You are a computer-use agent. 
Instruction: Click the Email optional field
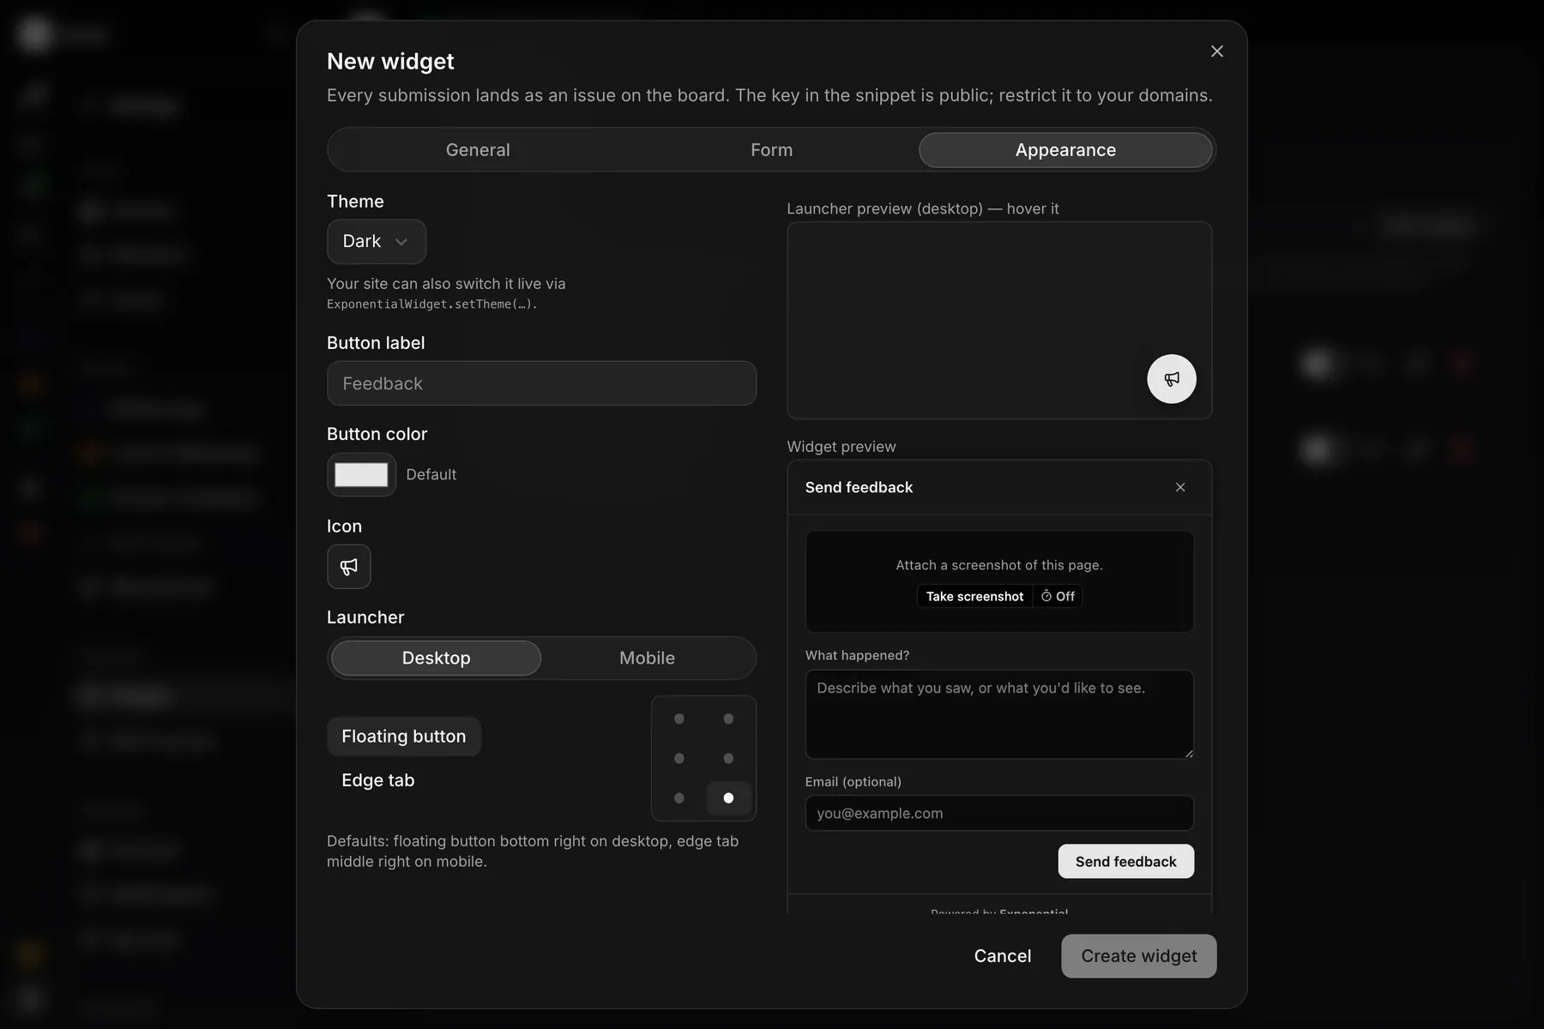pyautogui.click(x=999, y=813)
